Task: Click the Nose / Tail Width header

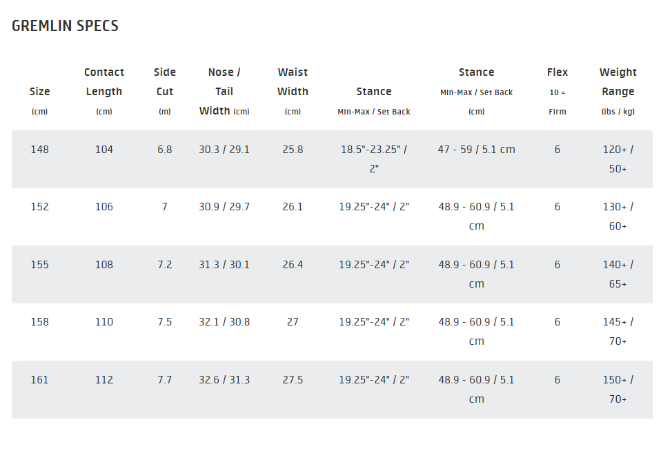Action: click(224, 92)
